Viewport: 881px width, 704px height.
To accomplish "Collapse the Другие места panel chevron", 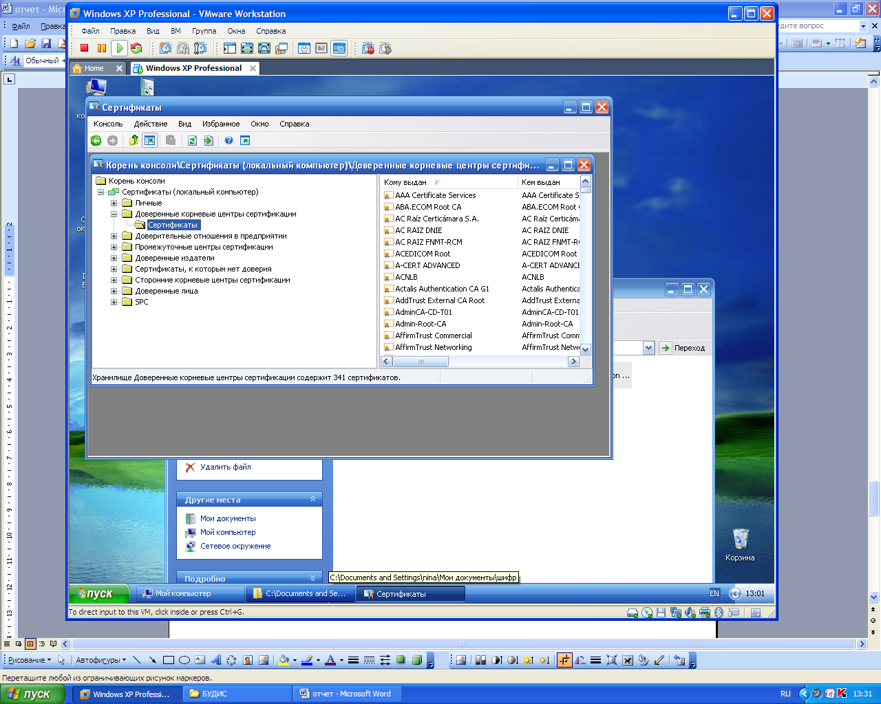I will tap(313, 500).
